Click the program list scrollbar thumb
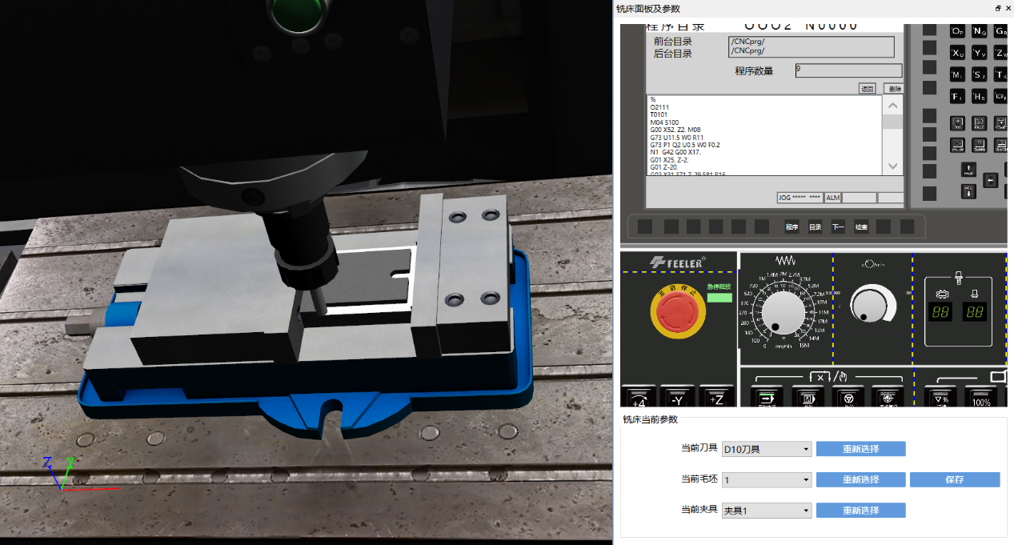This screenshot has width=1014, height=545. pyautogui.click(x=893, y=122)
